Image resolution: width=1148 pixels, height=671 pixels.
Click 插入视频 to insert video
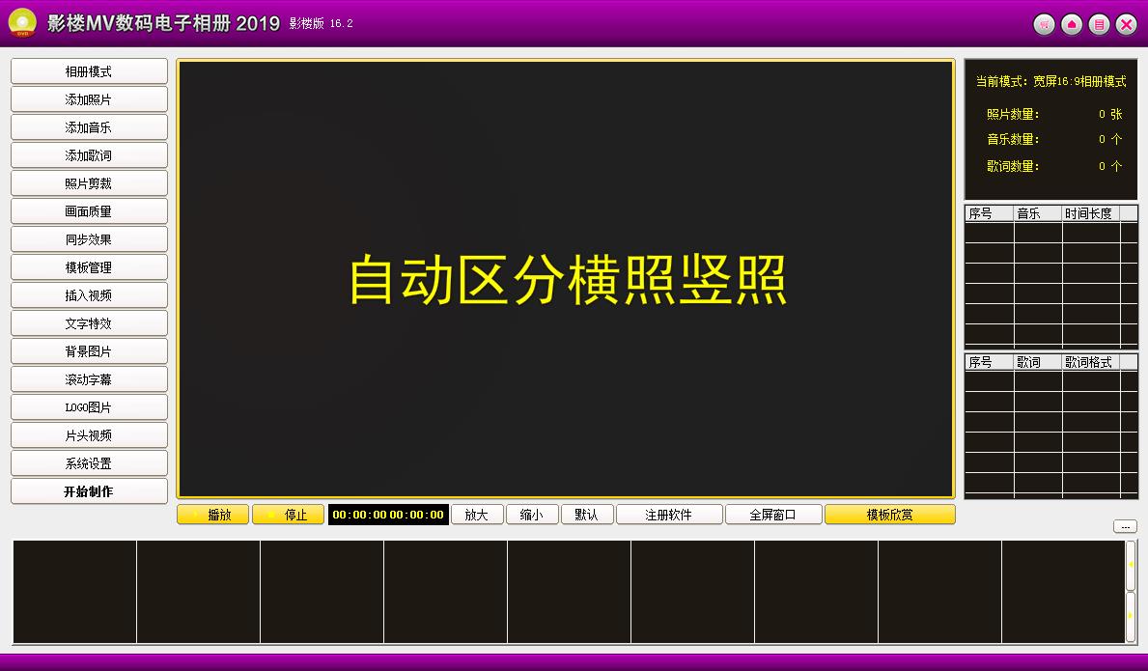[89, 295]
